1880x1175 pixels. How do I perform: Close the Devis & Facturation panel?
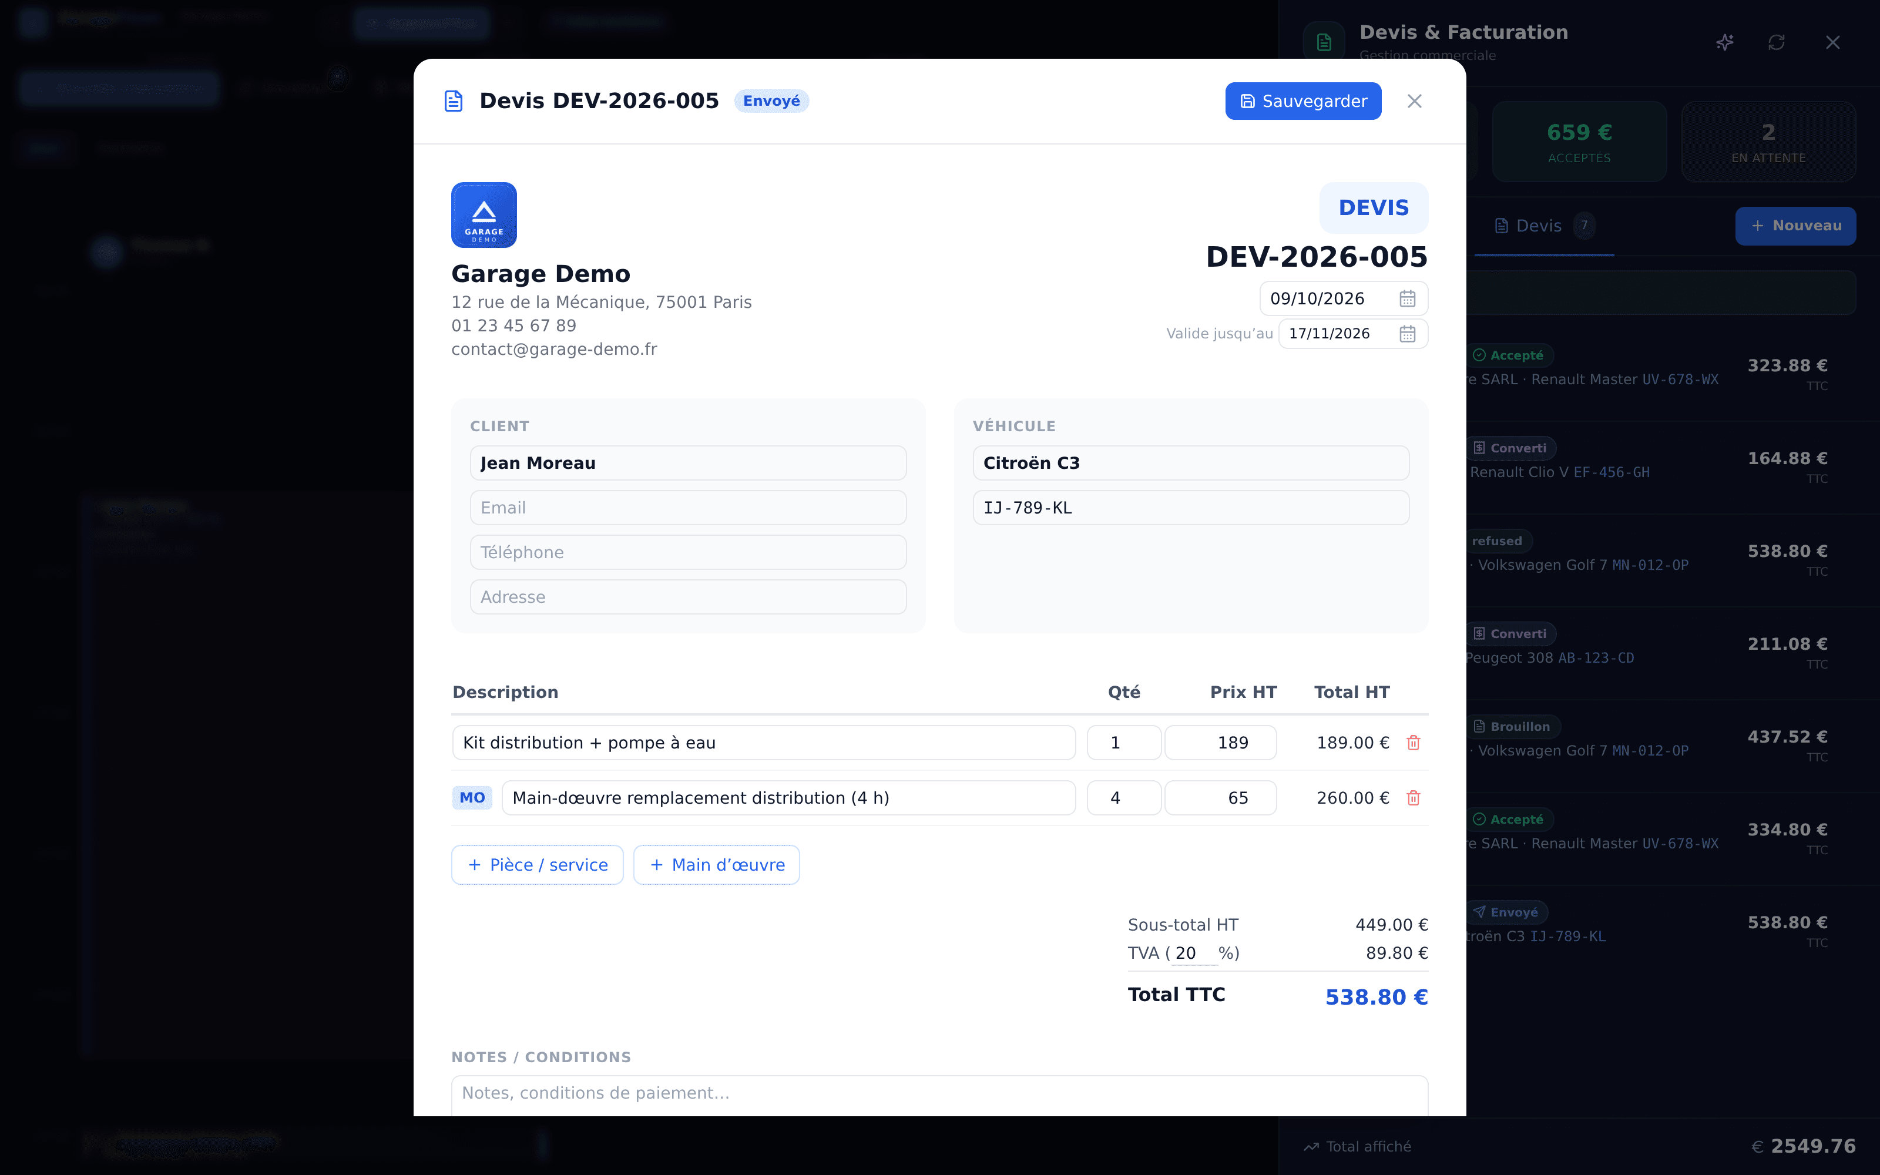tap(1832, 42)
